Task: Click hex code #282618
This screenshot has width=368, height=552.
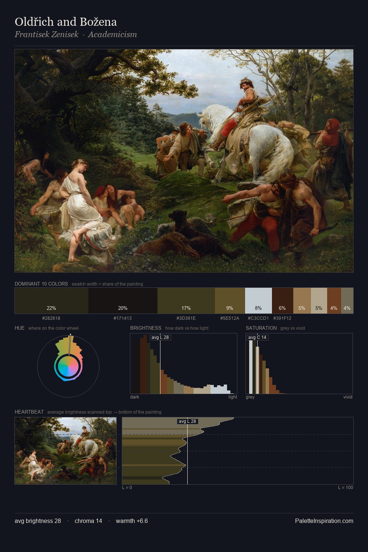Action: [x=51, y=318]
